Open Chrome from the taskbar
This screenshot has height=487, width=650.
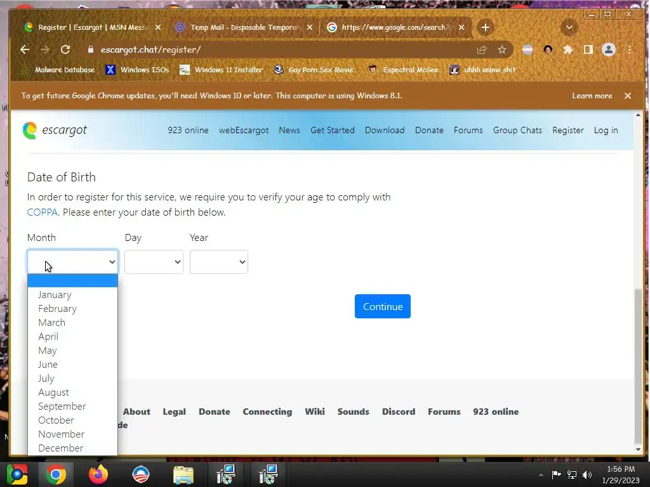click(56, 474)
